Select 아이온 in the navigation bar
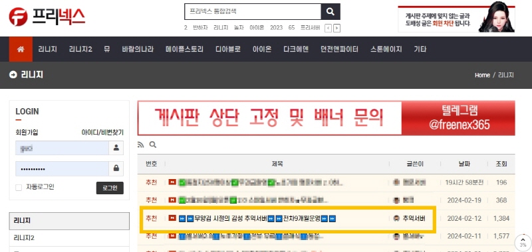532x252 pixels. (x=262, y=49)
